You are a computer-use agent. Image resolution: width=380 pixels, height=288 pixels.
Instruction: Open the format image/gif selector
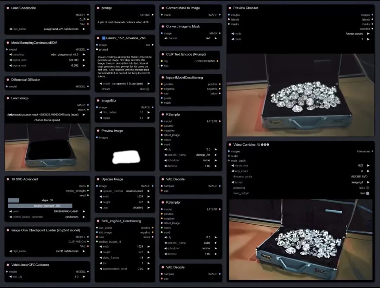tap(300, 182)
